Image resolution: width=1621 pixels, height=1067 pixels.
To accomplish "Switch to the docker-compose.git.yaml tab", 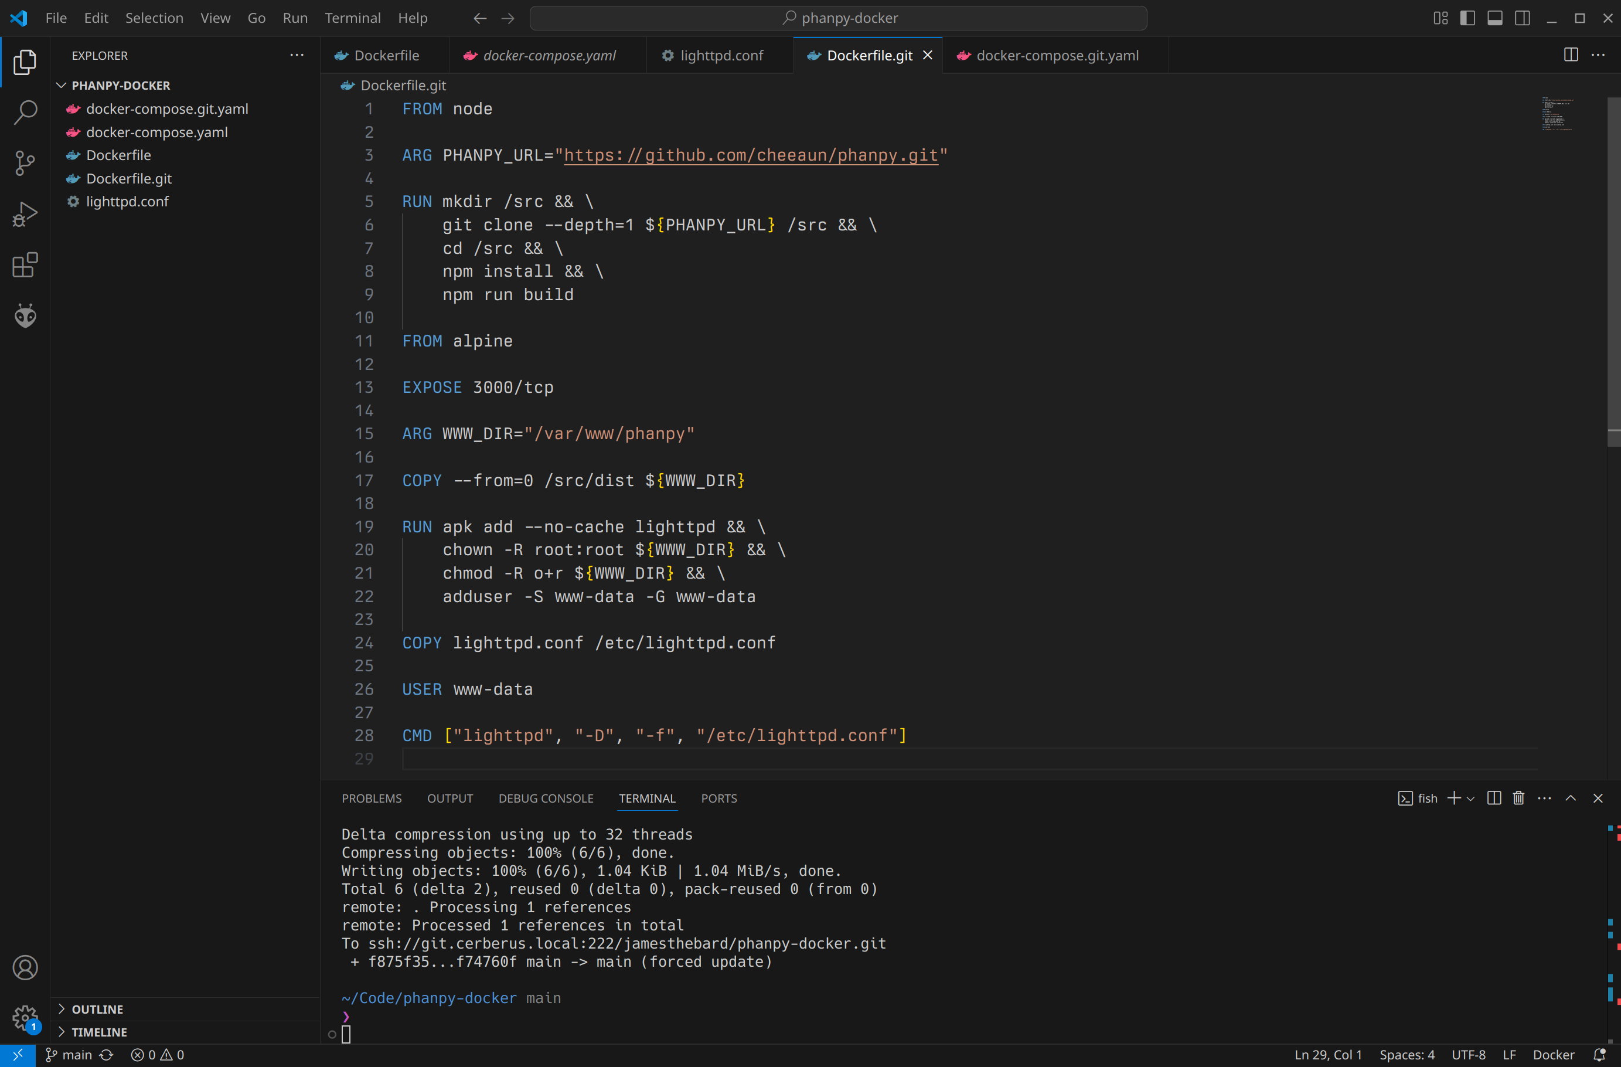I will coord(1055,55).
